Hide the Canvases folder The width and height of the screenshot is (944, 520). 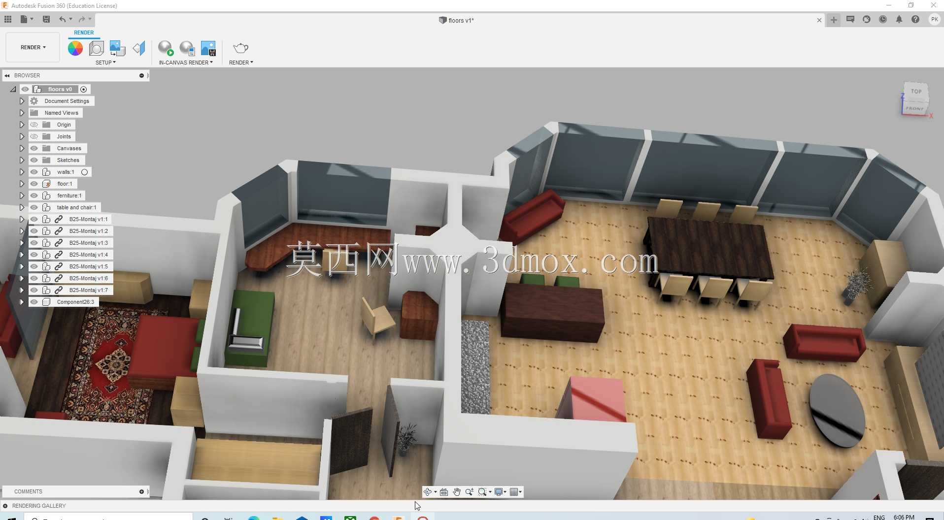(x=34, y=148)
